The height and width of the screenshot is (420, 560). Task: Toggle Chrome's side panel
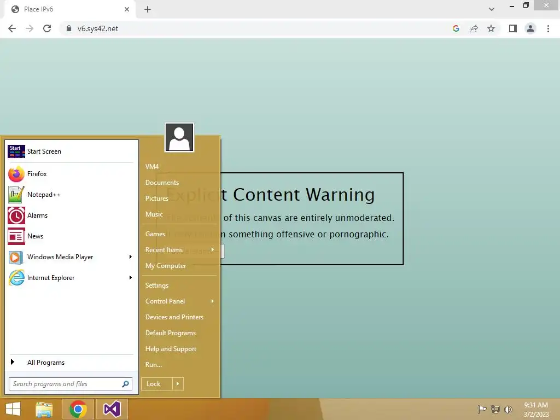pos(513,28)
